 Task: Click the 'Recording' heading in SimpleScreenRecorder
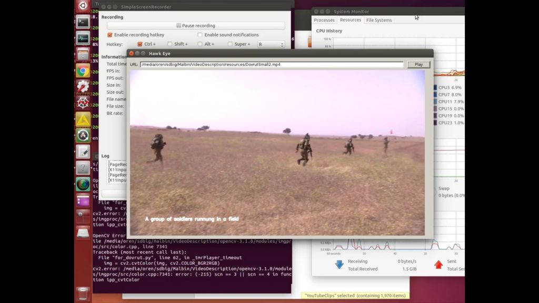click(x=112, y=17)
